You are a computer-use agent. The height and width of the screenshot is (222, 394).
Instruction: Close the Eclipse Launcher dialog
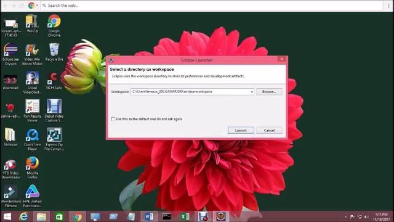click(282, 59)
